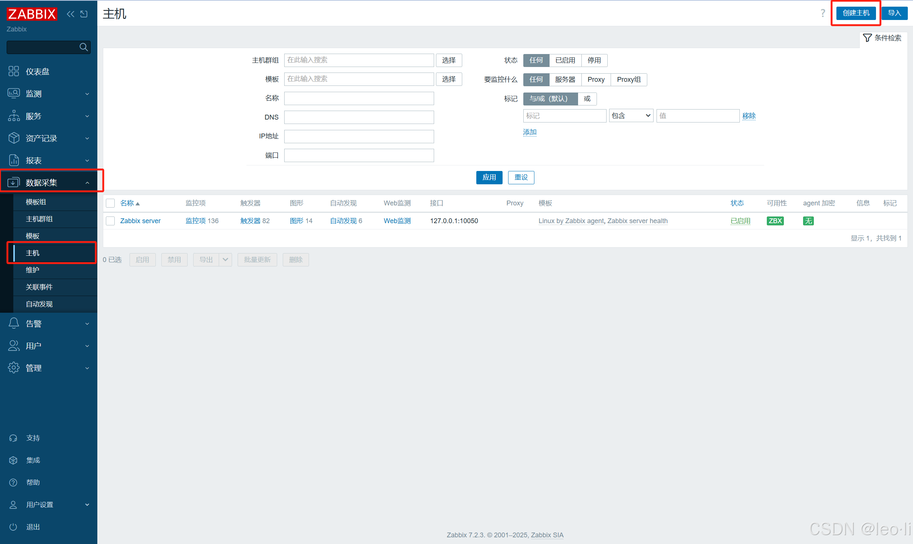Click the logout power icon
This screenshot has width=913, height=544.
(x=13, y=527)
